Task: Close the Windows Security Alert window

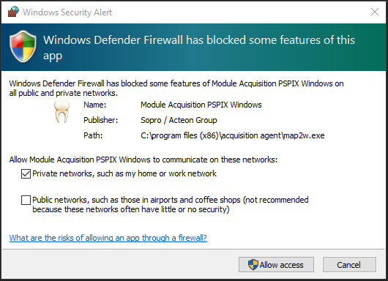Action: (375, 12)
